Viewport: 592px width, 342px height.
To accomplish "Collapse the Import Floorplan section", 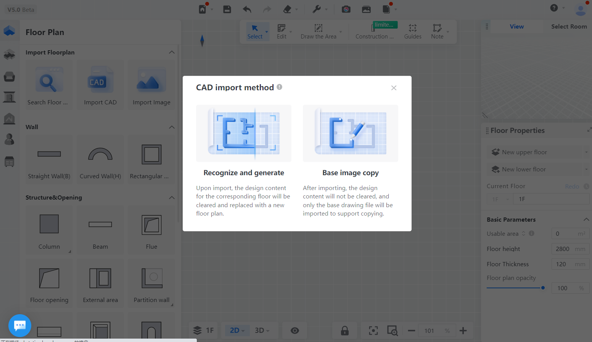I will point(172,52).
